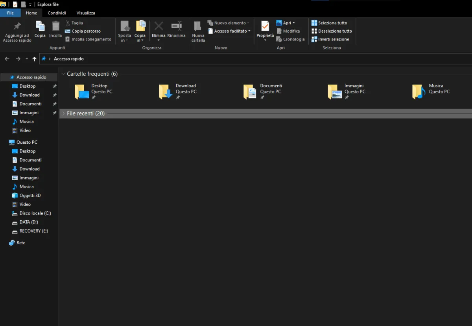The width and height of the screenshot is (472, 326).
Task: Go forward with the right arrow
Action: pos(18,59)
